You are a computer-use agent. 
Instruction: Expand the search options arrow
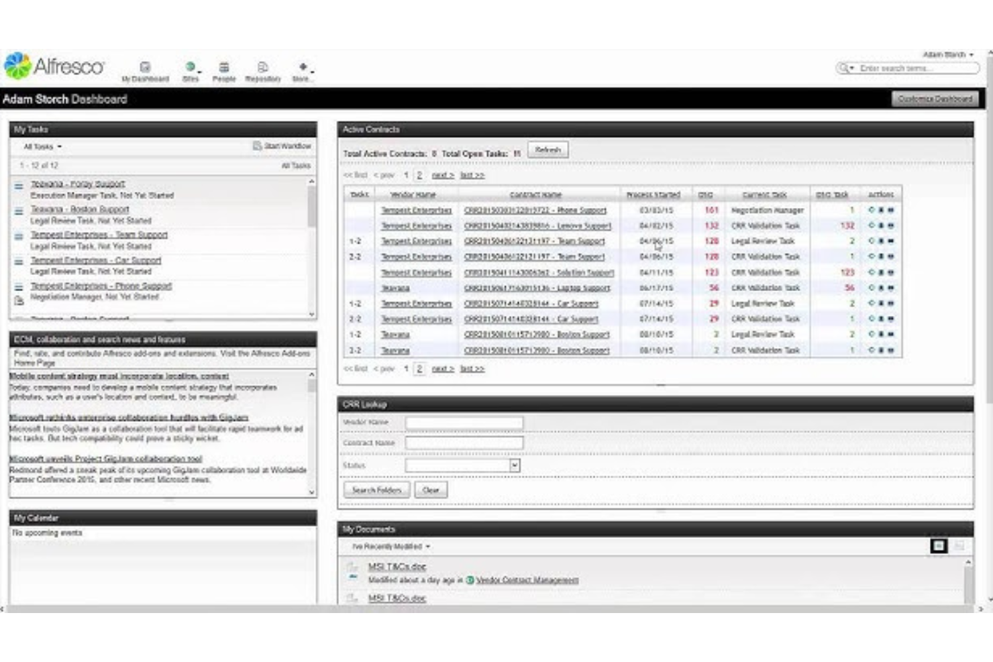[x=852, y=68]
